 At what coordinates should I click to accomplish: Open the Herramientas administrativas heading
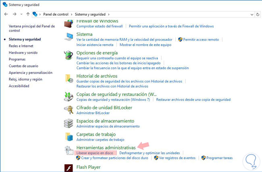coord(106,147)
